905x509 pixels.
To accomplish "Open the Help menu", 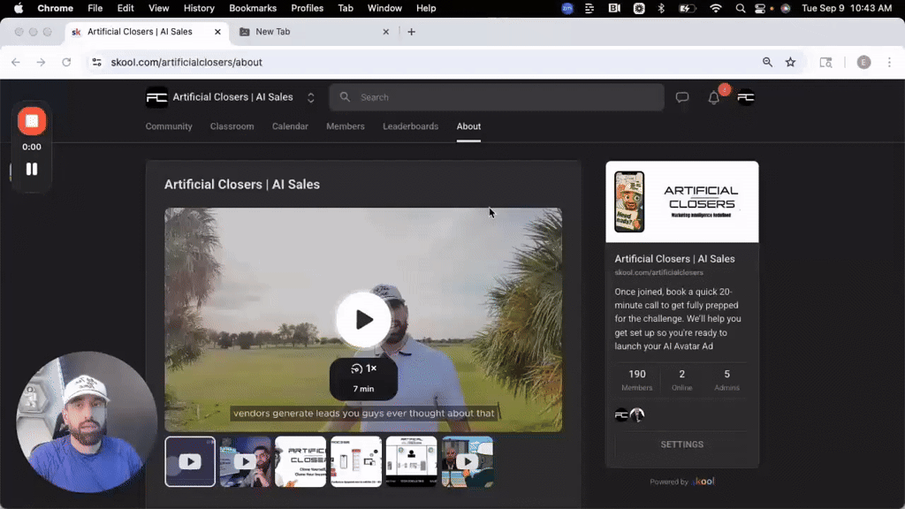I will click(426, 8).
